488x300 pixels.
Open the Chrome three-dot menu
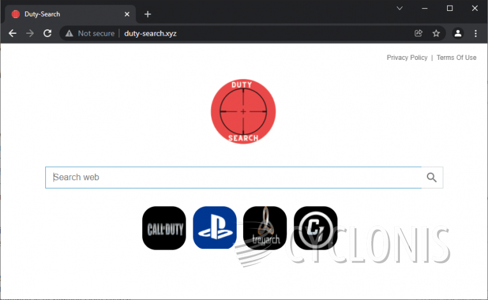click(x=475, y=33)
